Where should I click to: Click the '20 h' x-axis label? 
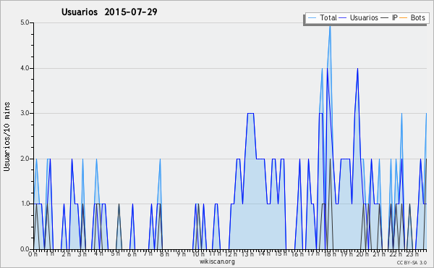point(362,254)
